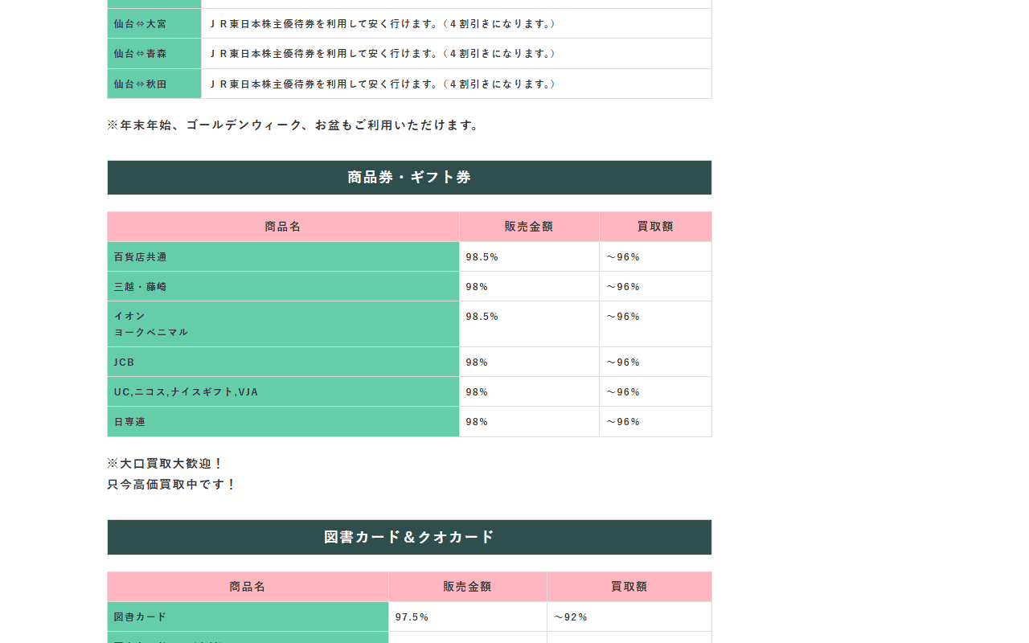Select the JR discount description for 仙台⇔大宮
The height and width of the screenshot is (643, 1029).
[383, 24]
